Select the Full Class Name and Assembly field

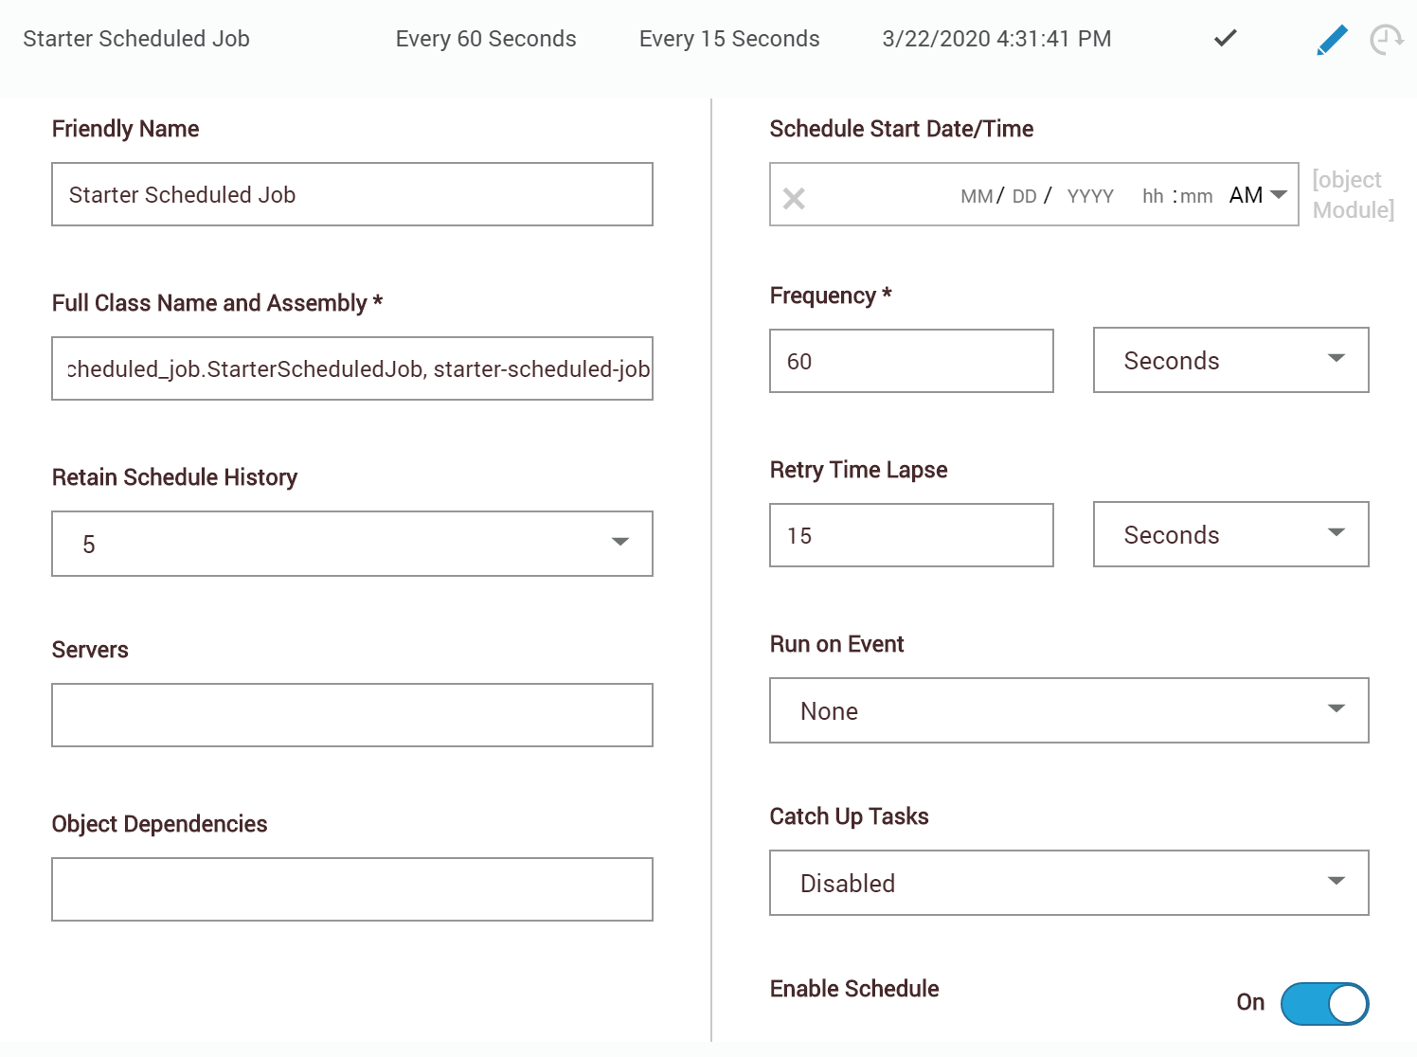click(x=351, y=368)
